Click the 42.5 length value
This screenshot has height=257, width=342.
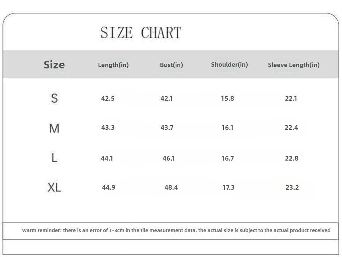click(108, 98)
